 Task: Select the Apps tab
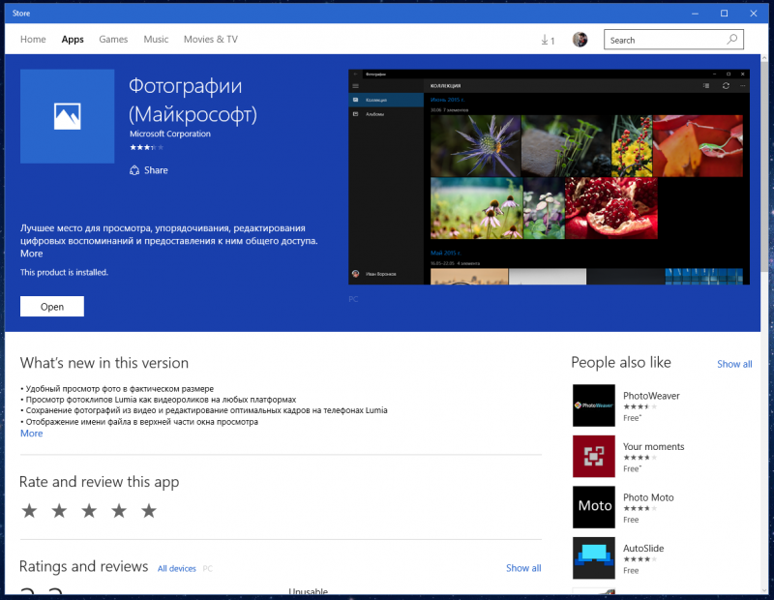click(73, 40)
